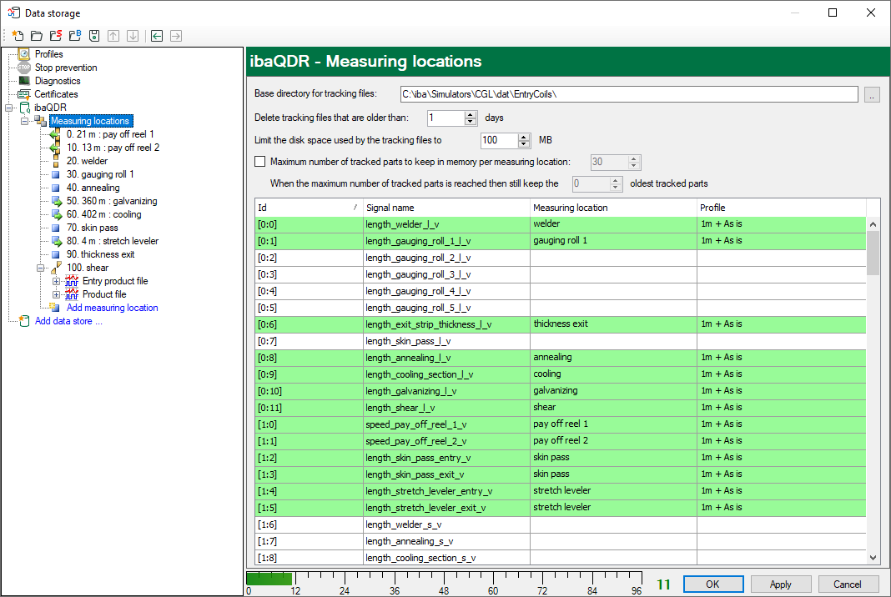The height and width of the screenshot is (597, 891).
Task: Decrease the delete tracking files days value
Action: 470,122
